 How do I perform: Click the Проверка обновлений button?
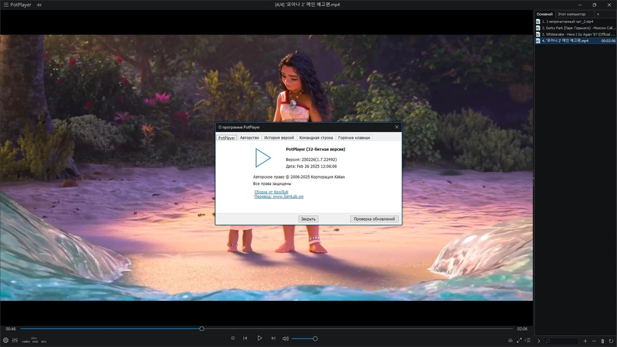click(x=374, y=218)
